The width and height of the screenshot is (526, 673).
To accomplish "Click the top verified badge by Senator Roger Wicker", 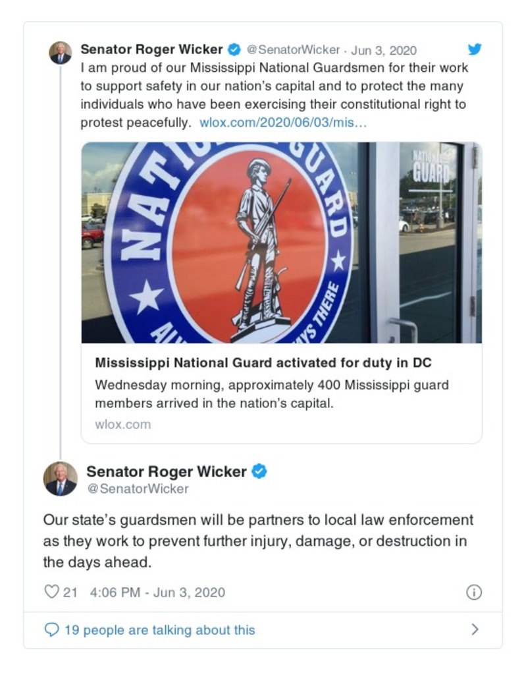I will tap(234, 49).
